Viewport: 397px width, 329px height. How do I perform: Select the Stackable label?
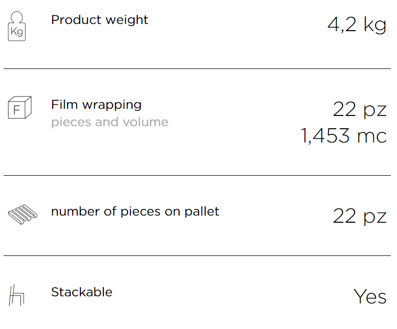coord(81,292)
